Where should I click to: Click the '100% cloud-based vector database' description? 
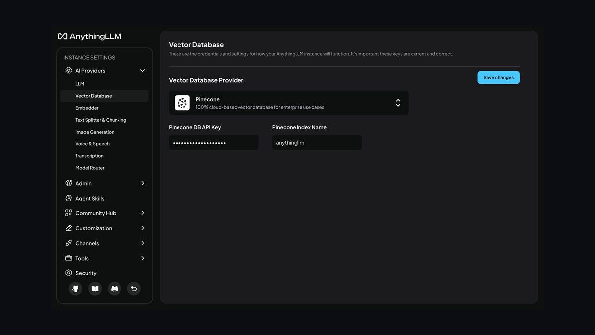pos(260,107)
